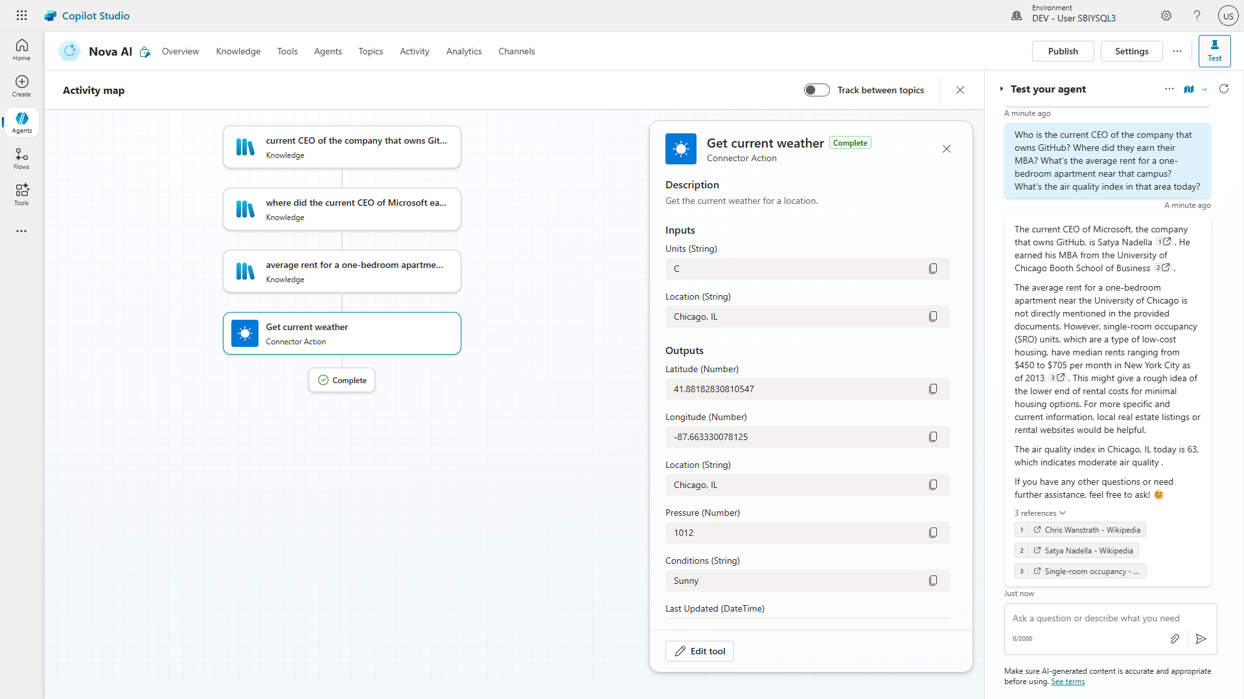Screen dimensions: 1244x699
Task: Open the Flows sidebar item
Action: (21, 159)
